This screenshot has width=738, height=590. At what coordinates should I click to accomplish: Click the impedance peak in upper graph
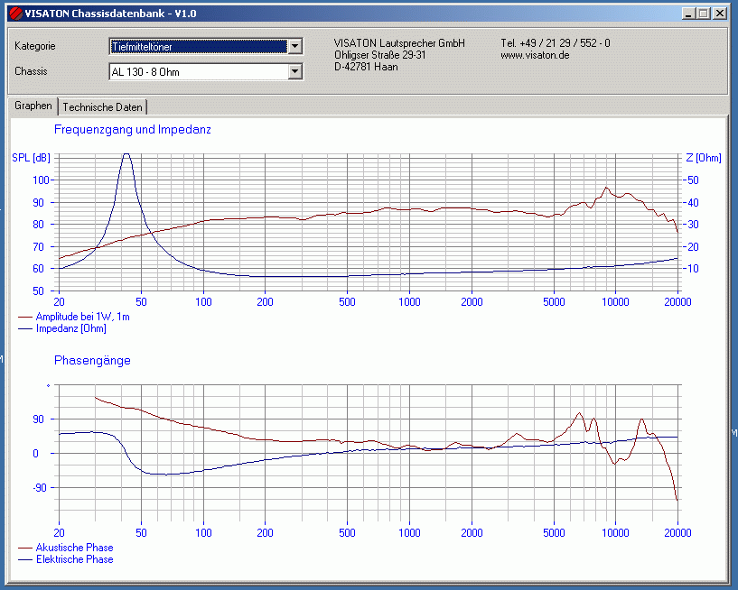(x=126, y=154)
